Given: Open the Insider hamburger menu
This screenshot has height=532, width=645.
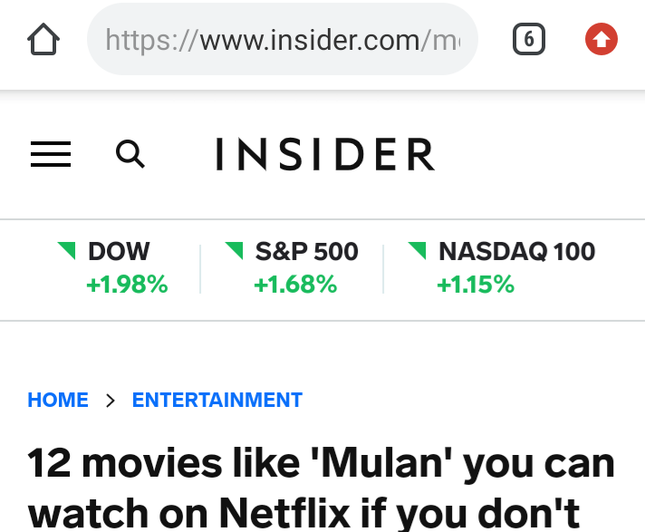Looking at the screenshot, I should click(51, 155).
